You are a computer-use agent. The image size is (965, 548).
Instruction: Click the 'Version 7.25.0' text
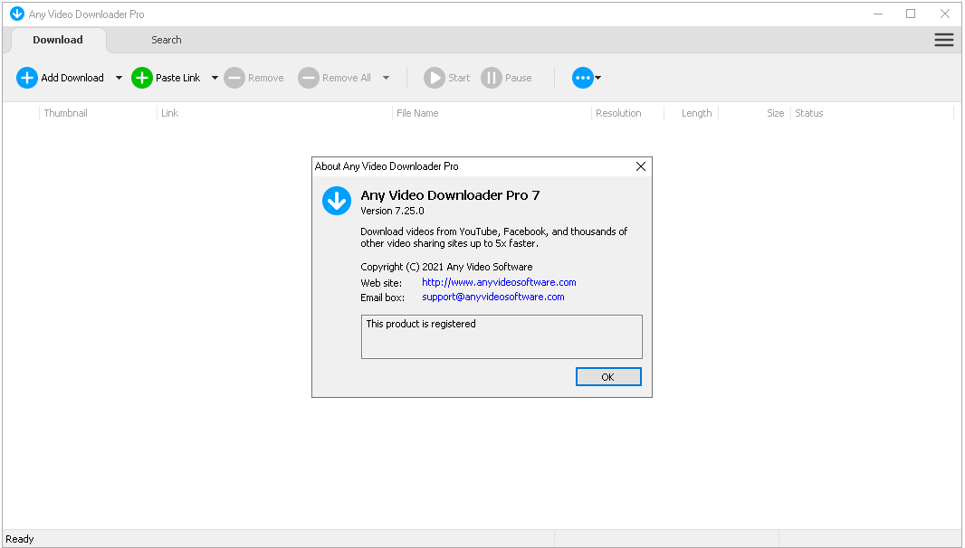click(x=392, y=211)
